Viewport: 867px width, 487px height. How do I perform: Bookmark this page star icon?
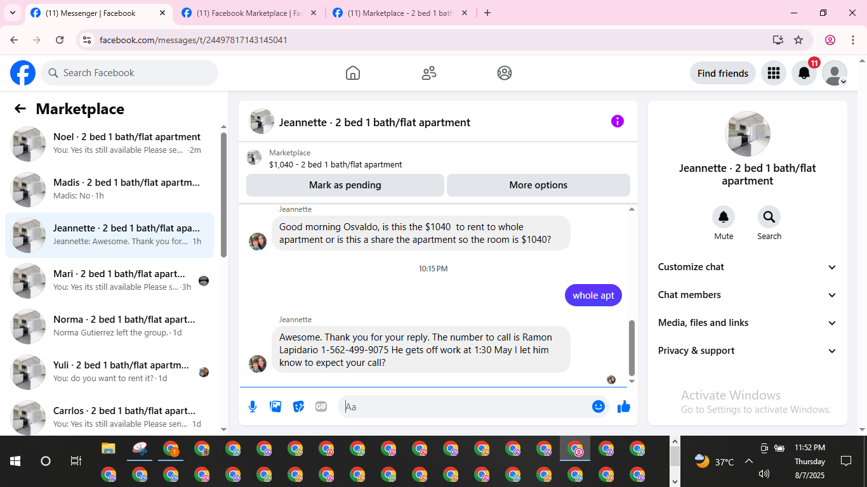798,40
